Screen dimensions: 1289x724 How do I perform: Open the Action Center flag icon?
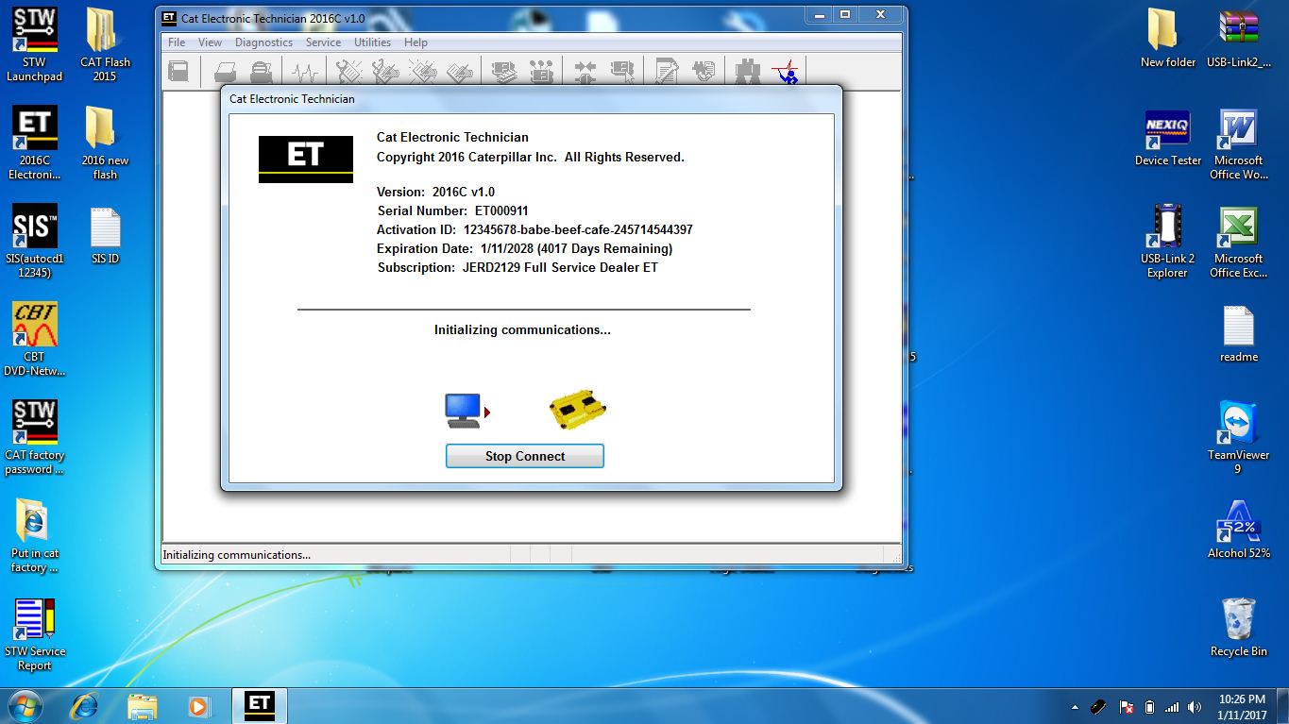click(x=1126, y=706)
